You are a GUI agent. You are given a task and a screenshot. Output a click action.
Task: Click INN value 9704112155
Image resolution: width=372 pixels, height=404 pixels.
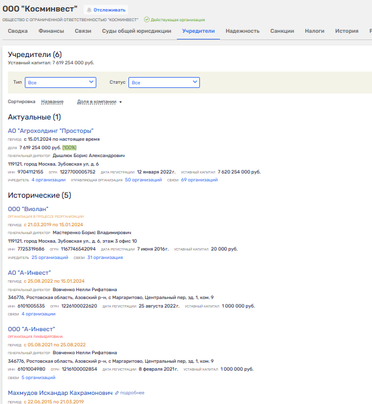coord(30,172)
